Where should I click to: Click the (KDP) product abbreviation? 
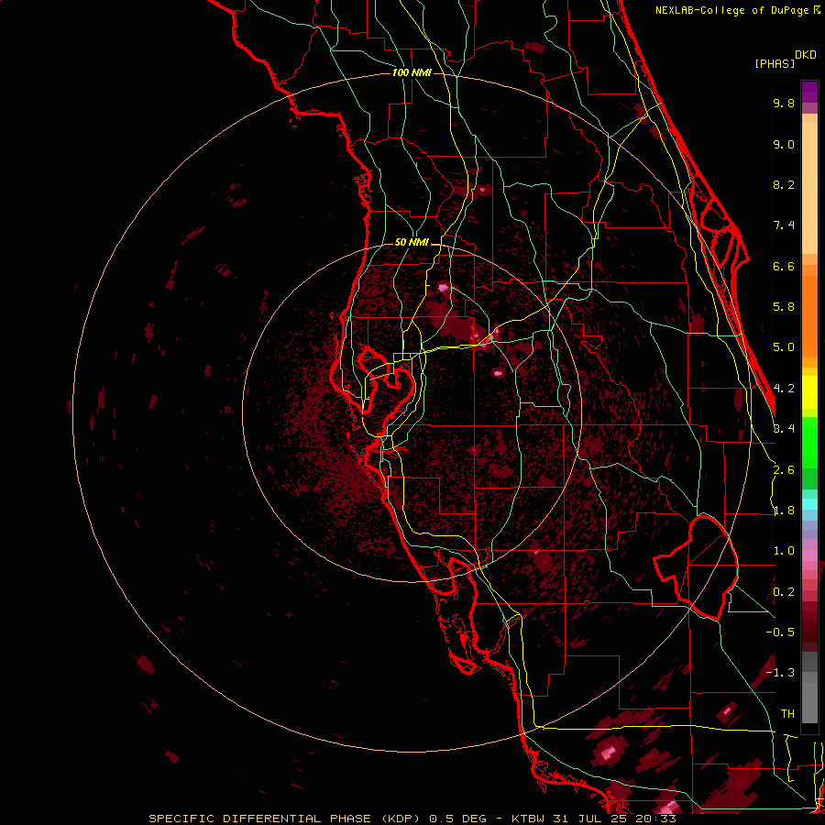click(402, 819)
